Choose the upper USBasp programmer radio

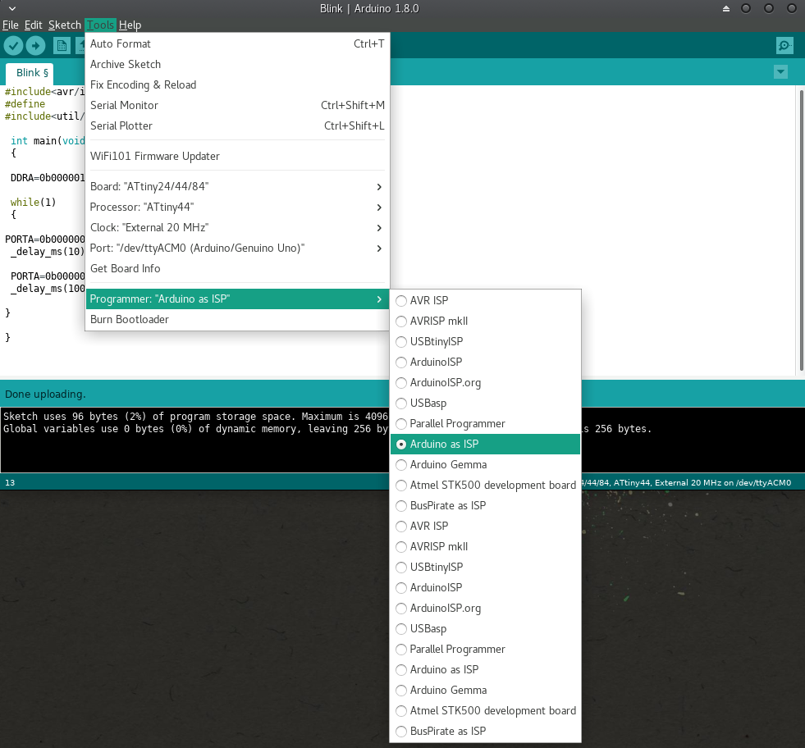pyautogui.click(x=485, y=403)
